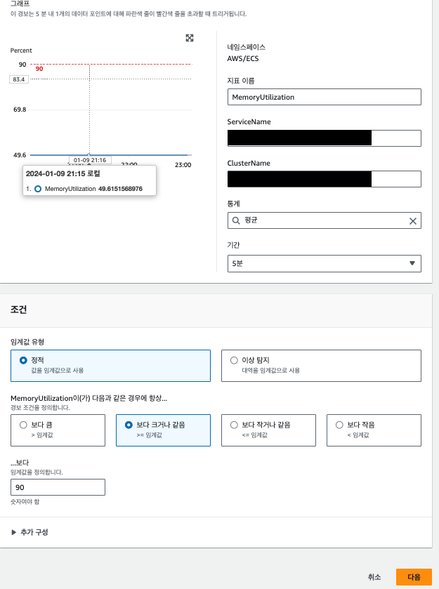Click the AWS/ECS namespace text
439x589 pixels.
point(243,58)
